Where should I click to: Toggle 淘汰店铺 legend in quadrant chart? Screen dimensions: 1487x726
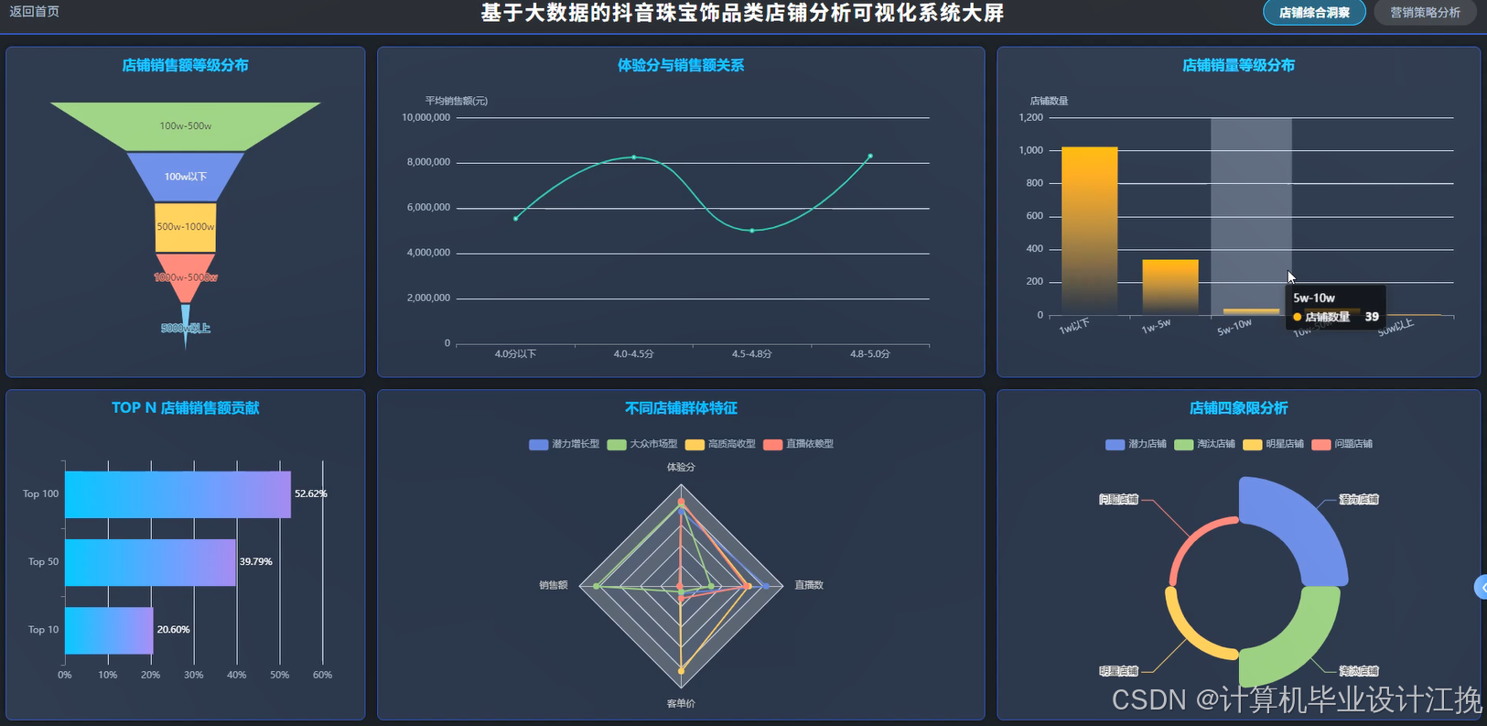(1204, 444)
